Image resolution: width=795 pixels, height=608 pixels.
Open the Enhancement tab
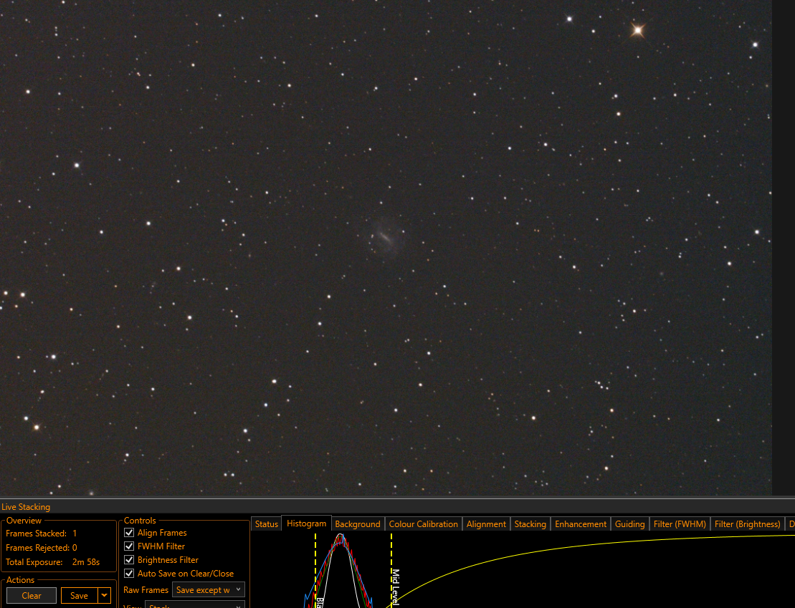point(581,524)
